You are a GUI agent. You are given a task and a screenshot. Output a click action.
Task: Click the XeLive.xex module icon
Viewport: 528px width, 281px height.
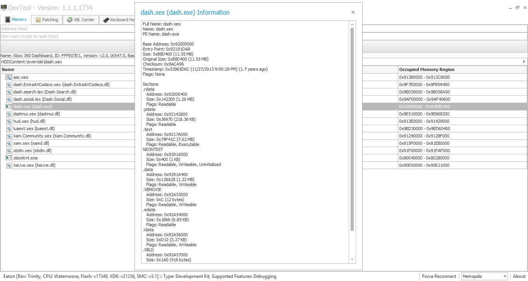[x=9, y=165]
